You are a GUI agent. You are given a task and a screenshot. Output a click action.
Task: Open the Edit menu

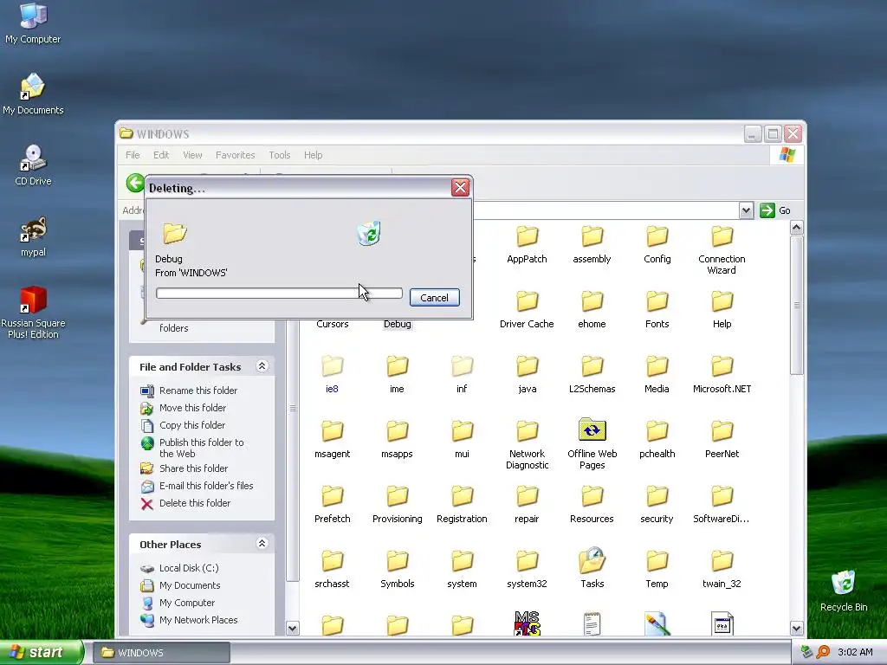pos(160,155)
